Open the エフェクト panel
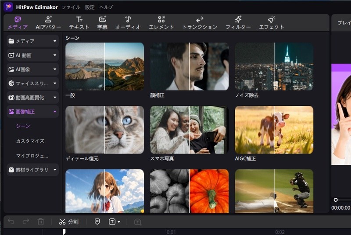Screen dimensions: 351x235 [271, 23]
